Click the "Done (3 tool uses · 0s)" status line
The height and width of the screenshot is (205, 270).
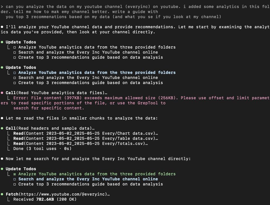42,148
